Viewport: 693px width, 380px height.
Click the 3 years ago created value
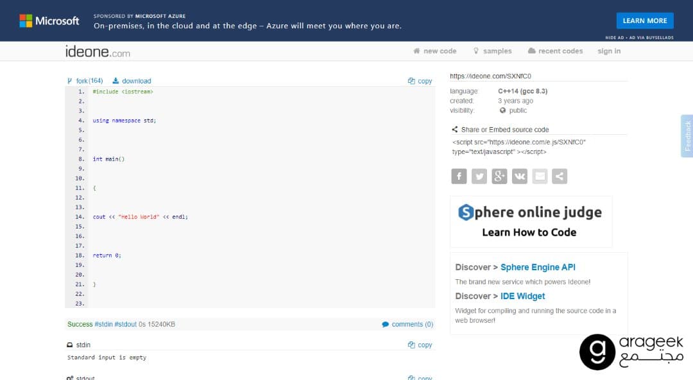click(x=515, y=101)
